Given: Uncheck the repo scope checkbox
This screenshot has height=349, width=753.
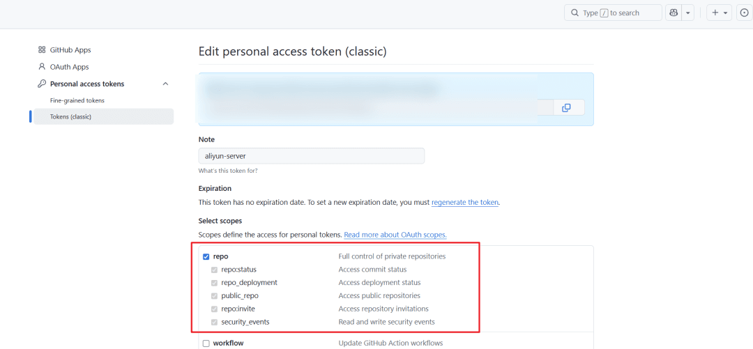Looking at the screenshot, I should 206,256.
